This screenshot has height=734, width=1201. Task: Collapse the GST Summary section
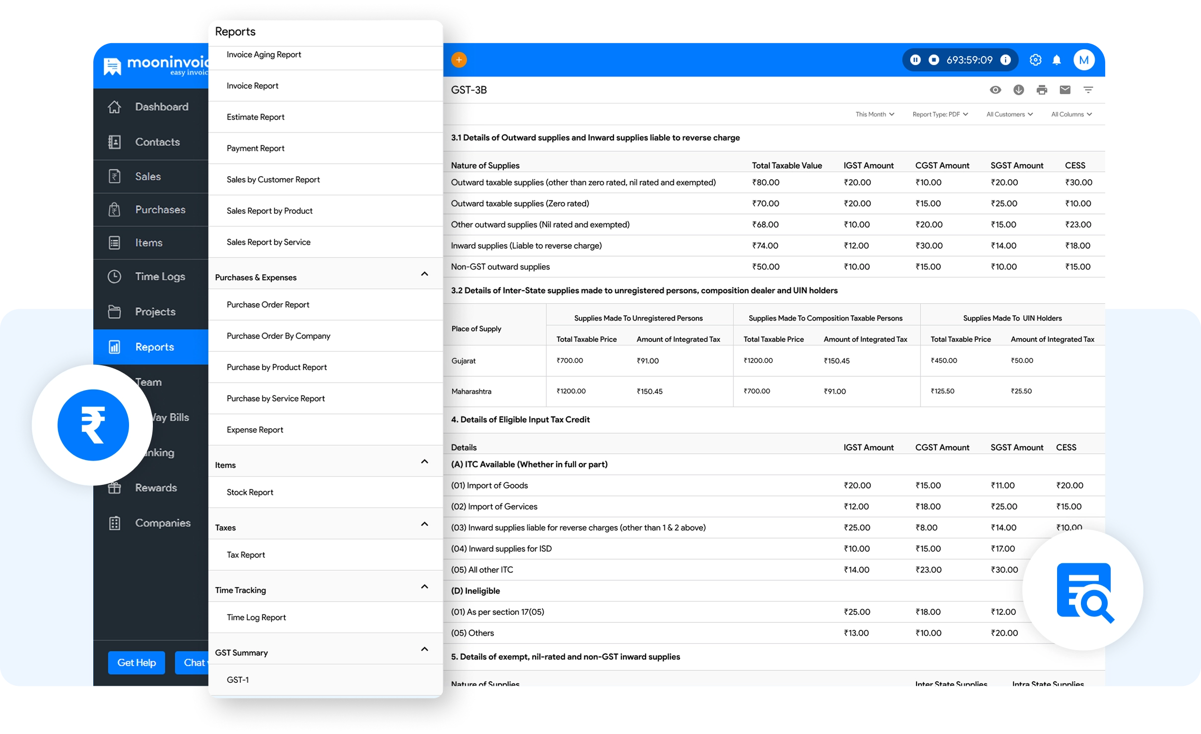point(424,649)
